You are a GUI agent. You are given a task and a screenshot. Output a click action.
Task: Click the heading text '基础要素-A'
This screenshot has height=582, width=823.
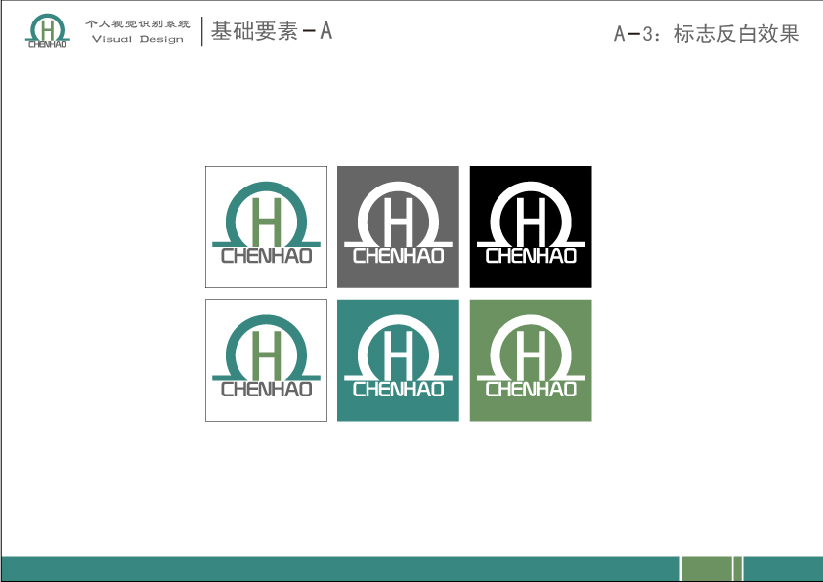pyautogui.click(x=272, y=31)
